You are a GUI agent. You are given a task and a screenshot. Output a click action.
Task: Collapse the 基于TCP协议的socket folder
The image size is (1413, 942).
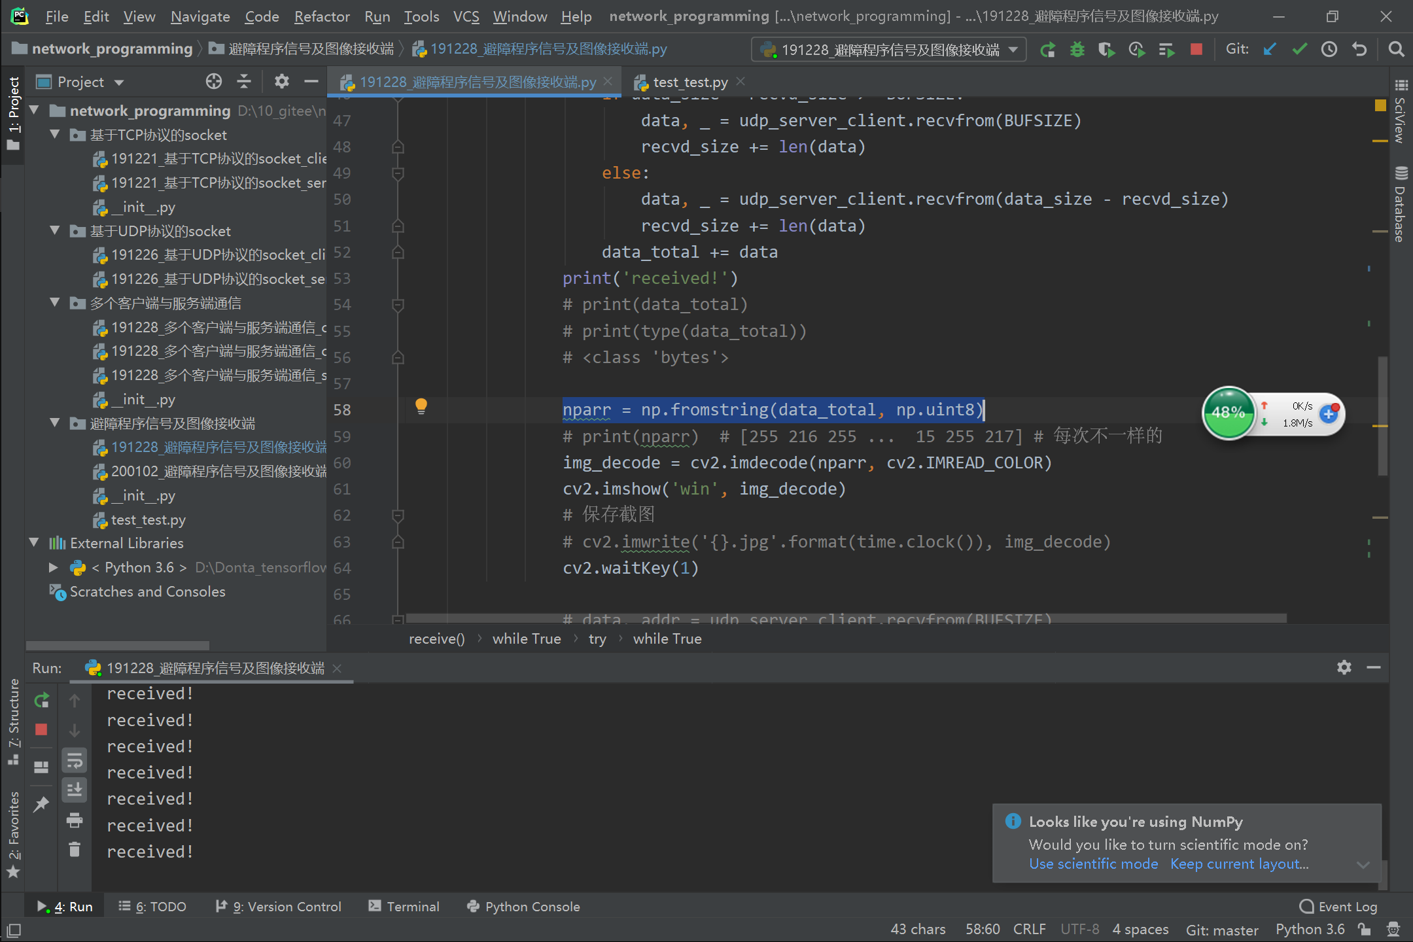(x=55, y=135)
